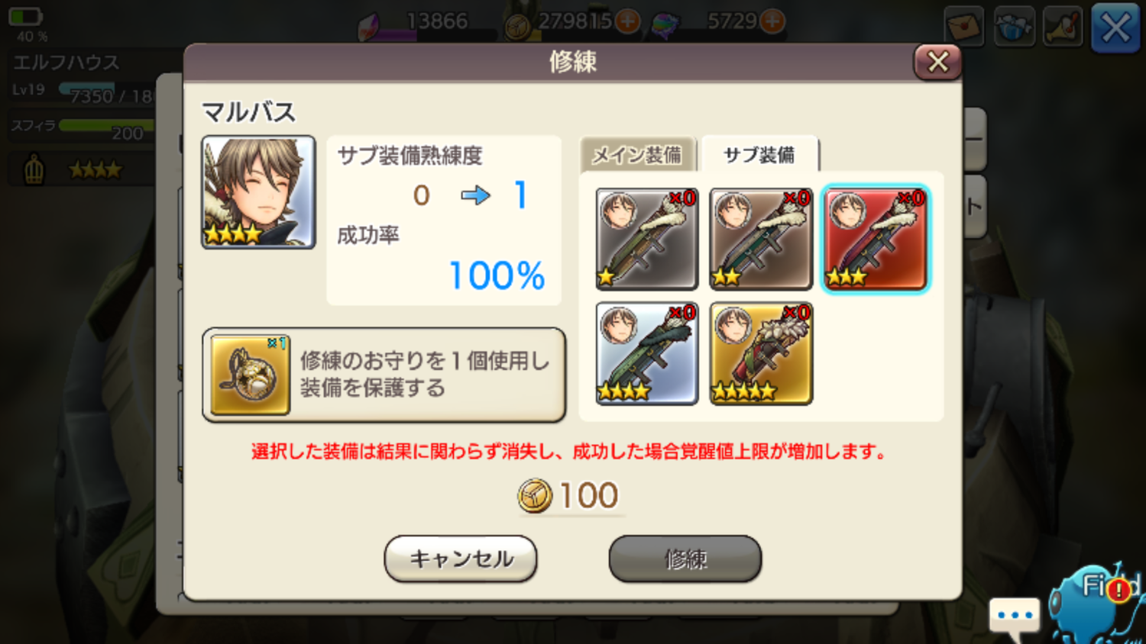Add gold coins with plus button
Image resolution: width=1146 pixels, height=644 pixels.
(627, 21)
